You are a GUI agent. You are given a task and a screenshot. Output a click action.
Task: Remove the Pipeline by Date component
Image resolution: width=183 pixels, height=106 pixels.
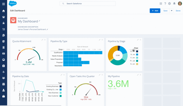pyautogui.click(x=64, y=75)
